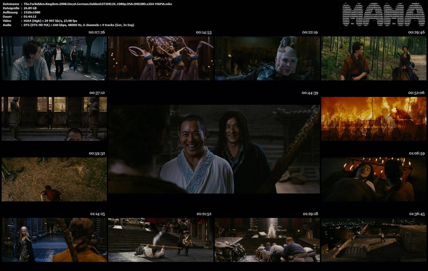The image size is (428, 271).
Task: Open the thumbnail at 00:22:19
Action: coord(267,58)
